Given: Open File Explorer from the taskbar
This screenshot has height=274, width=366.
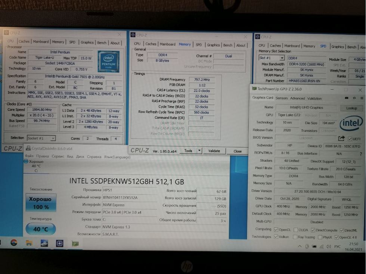Looking at the screenshot, I should pos(29,243).
